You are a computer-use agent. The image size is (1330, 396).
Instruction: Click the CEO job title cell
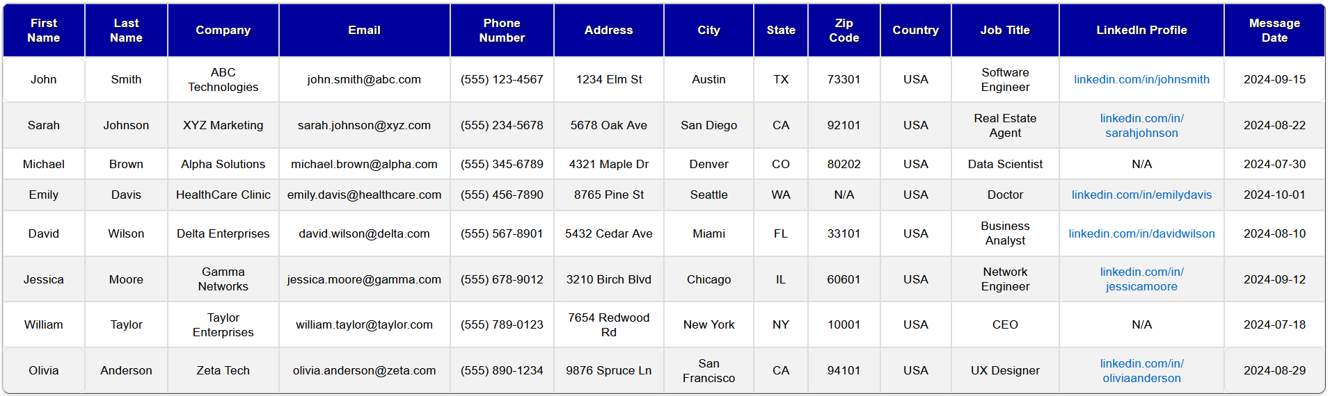[1004, 325]
